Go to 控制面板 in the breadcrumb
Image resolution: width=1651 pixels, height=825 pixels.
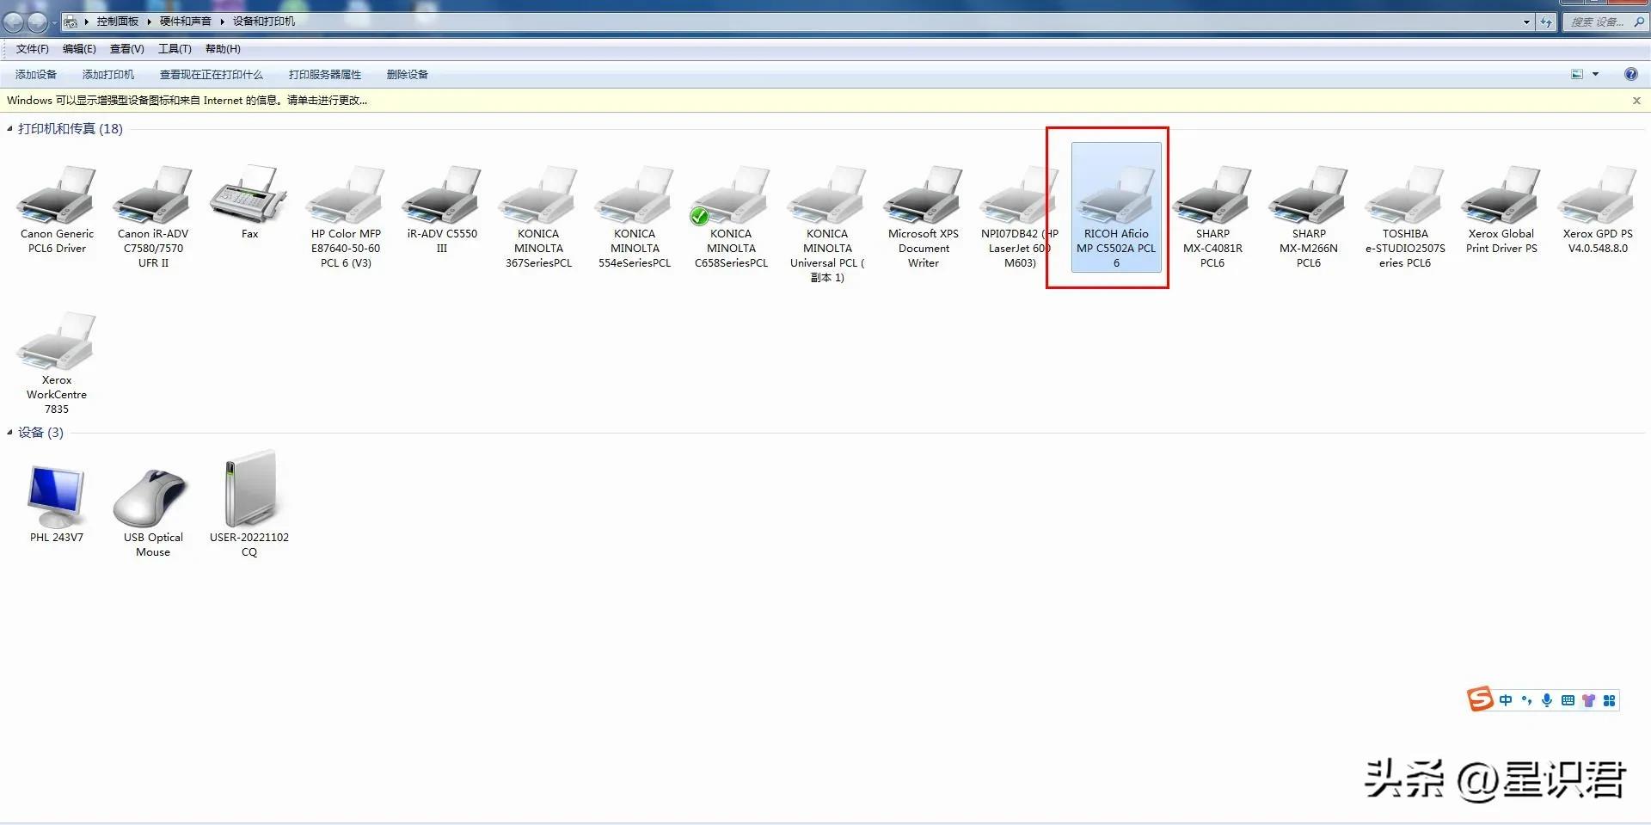[117, 22]
